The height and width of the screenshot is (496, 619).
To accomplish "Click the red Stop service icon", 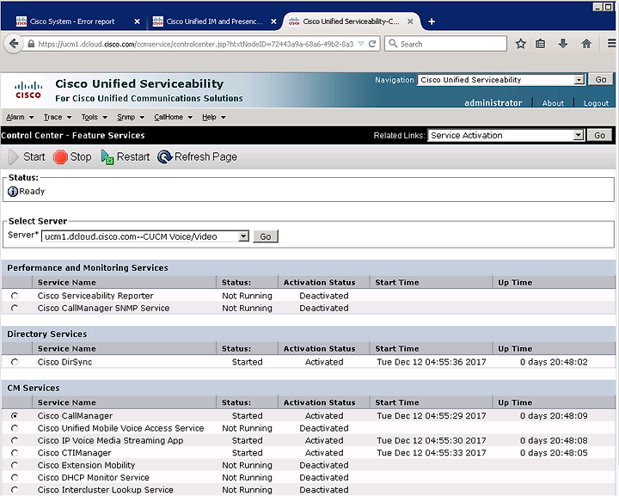I will [60, 157].
